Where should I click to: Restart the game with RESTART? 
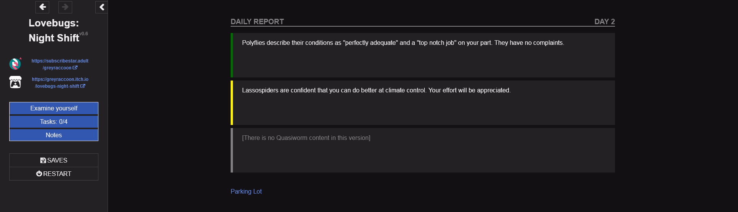tap(54, 174)
